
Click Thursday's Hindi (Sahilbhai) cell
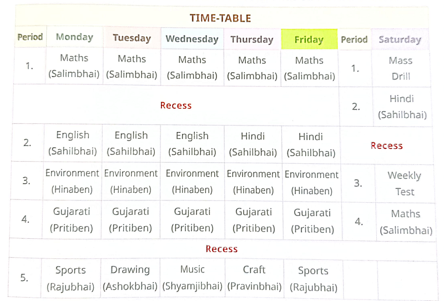click(253, 144)
